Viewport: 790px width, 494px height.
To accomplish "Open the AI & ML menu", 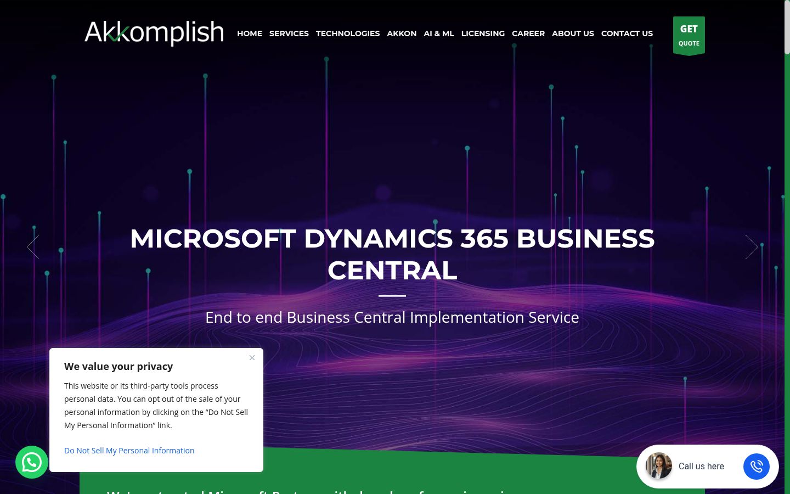I will coord(439,33).
